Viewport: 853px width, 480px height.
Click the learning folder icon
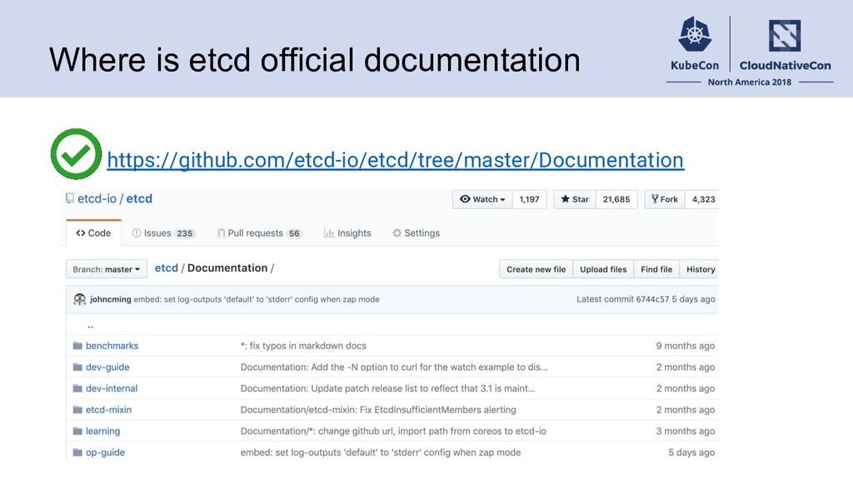tap(77, 431)
